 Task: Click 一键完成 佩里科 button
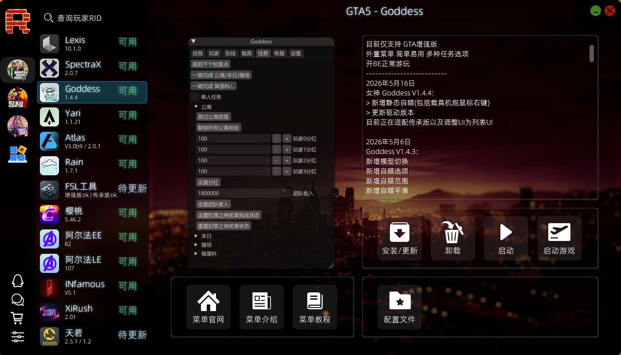point(214,86)
